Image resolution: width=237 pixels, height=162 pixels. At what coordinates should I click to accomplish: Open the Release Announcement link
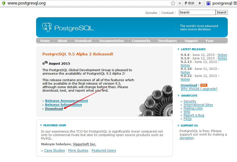tap(66, 101)
